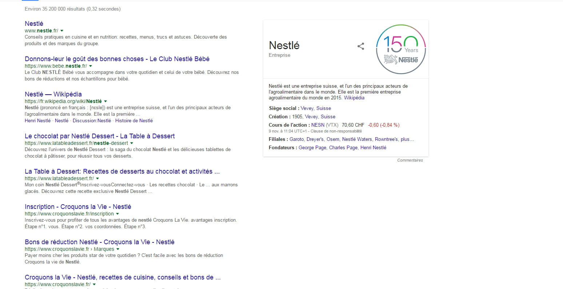Open Croquons la Vie - Nestlé, recettes result
Image resolution: width=563 pixels, height=289 pixels.
[123, 277]
